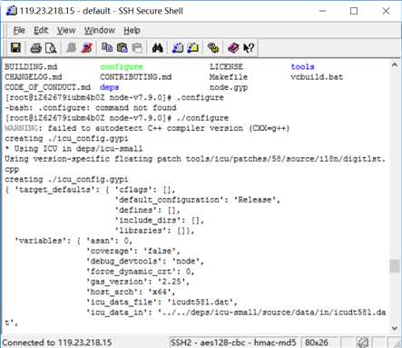Open Print Preview from the toolbar
This screenshot has width=402, height=348.
coord(51,48)
